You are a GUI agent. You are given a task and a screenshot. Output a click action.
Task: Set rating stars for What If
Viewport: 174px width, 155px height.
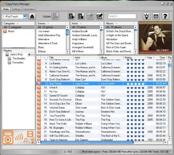(x=135, y=88)
